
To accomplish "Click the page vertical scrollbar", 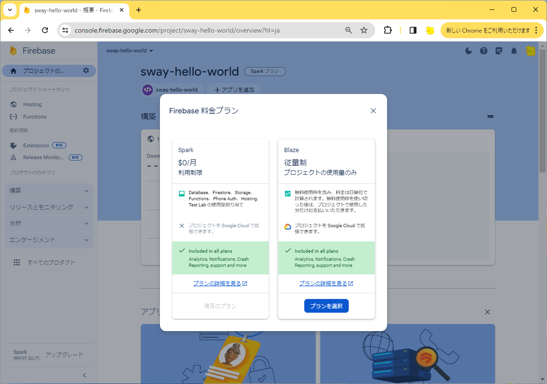I will 542,111.
